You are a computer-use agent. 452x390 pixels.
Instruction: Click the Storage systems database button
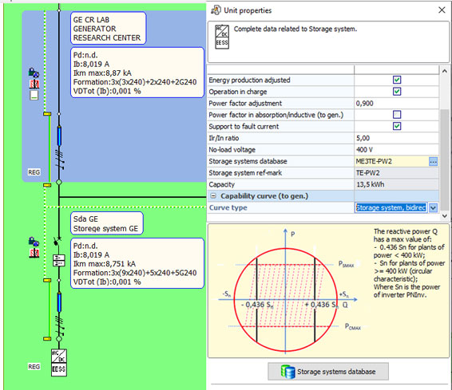(328, 372)
